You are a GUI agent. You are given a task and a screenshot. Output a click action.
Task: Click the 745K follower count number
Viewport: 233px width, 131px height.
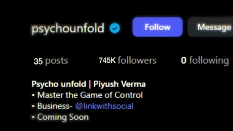[107, 60]
